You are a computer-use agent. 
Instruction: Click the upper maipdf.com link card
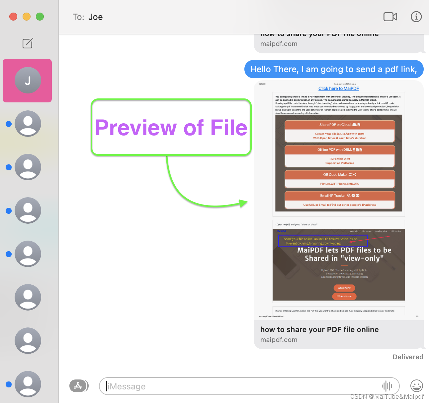(x=339, y=43)
